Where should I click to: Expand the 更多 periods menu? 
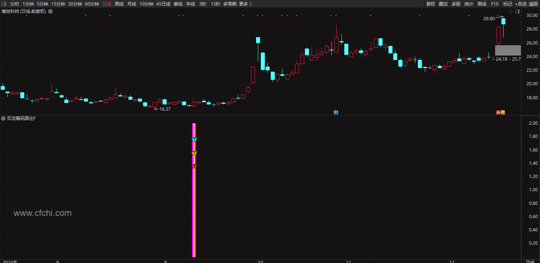(245, 4)
